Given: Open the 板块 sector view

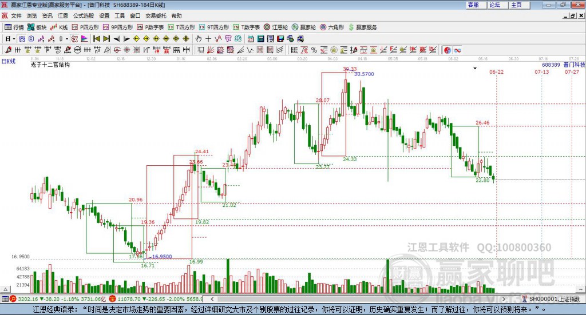Looking at the screenshot, I should point(37,27).
